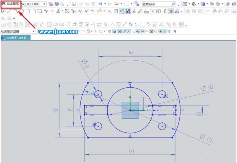The width and height of the screenshot is (237, 163).
Task: Toggle arc center snap point option
Action: point(151,31)
